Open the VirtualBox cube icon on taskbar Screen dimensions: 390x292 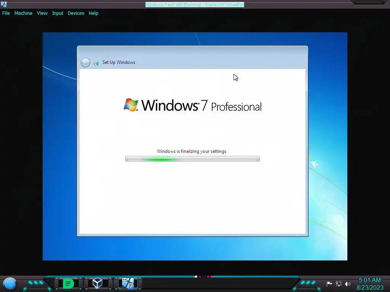pyautogui.click(x=97, y=283)
